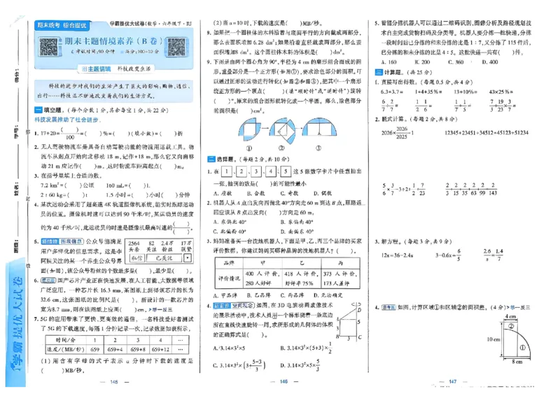Click the expression '1÷4+35%='

click(428, 92)
